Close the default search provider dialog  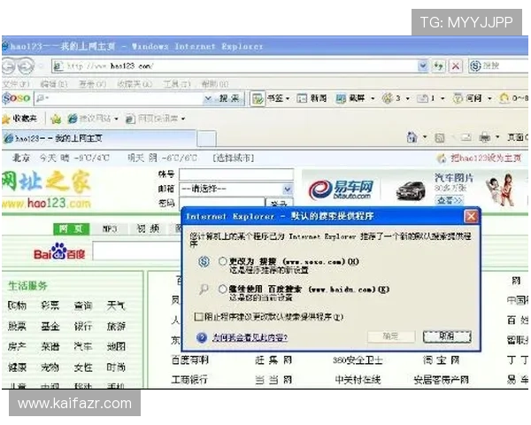pyautogui.click(x=471, y=217)
